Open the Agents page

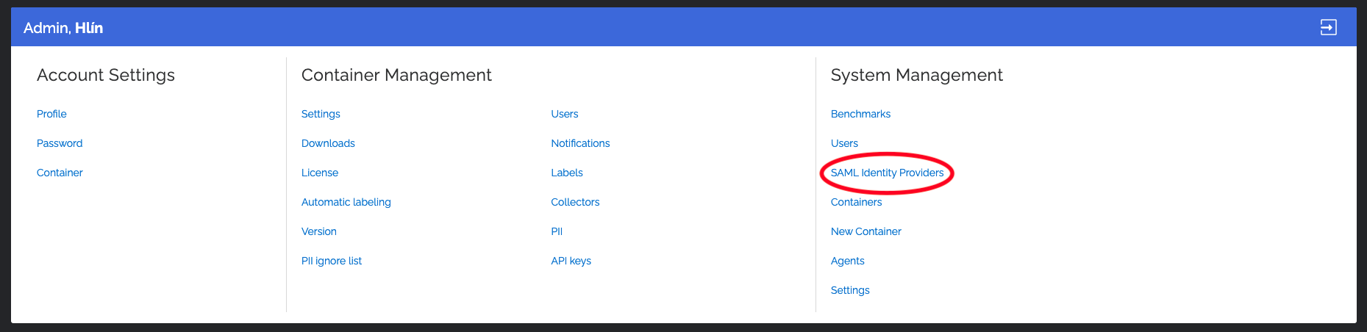point(847,261)
